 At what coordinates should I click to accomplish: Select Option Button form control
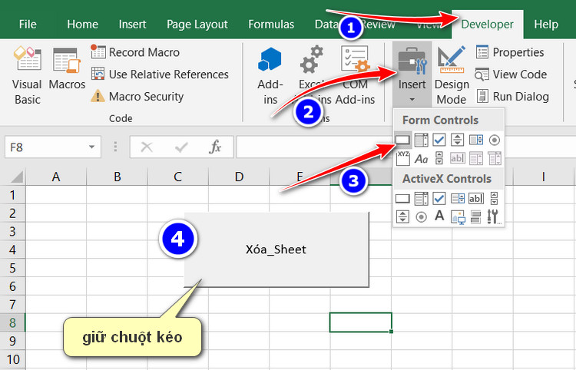tap(494, 140)
